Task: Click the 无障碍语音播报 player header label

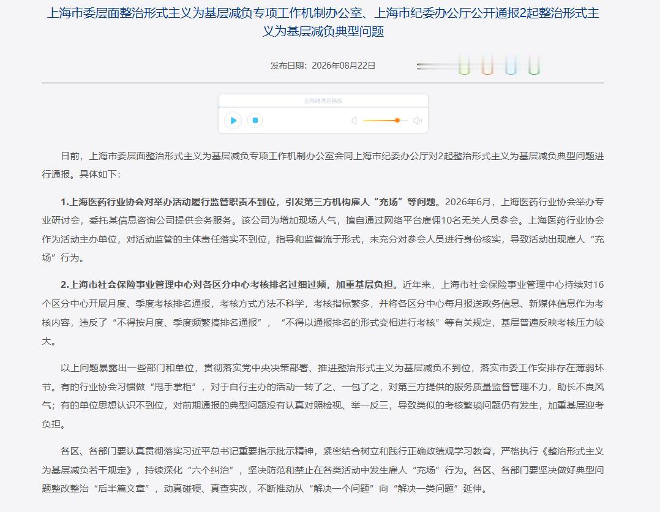Action: point(323,101)
